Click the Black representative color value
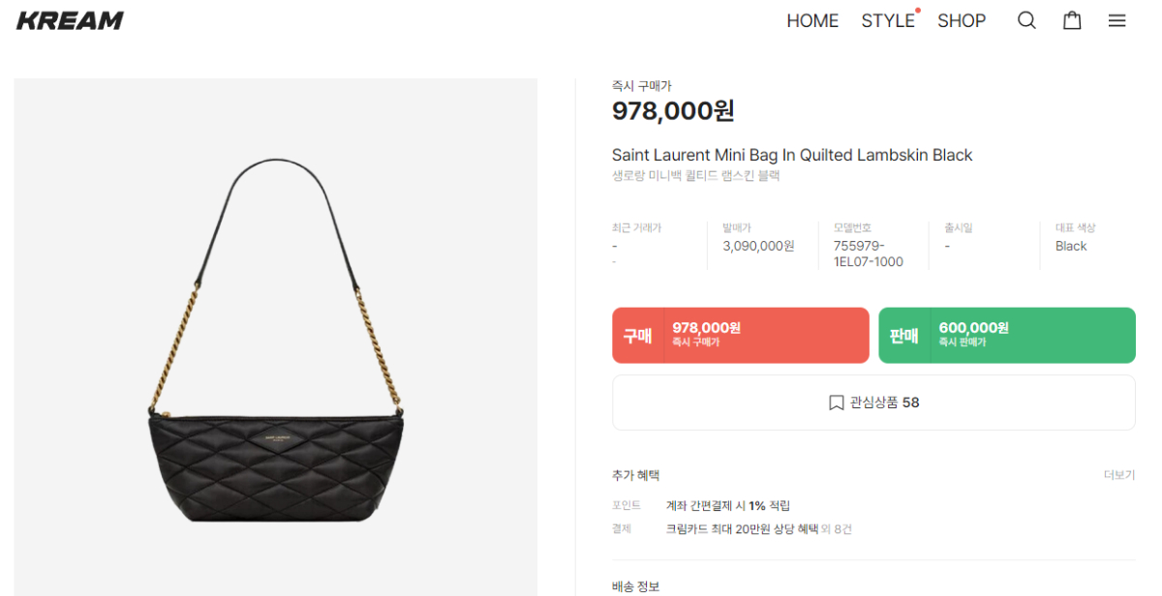This screenshot has height=596, width=1162. point(1071,246)
